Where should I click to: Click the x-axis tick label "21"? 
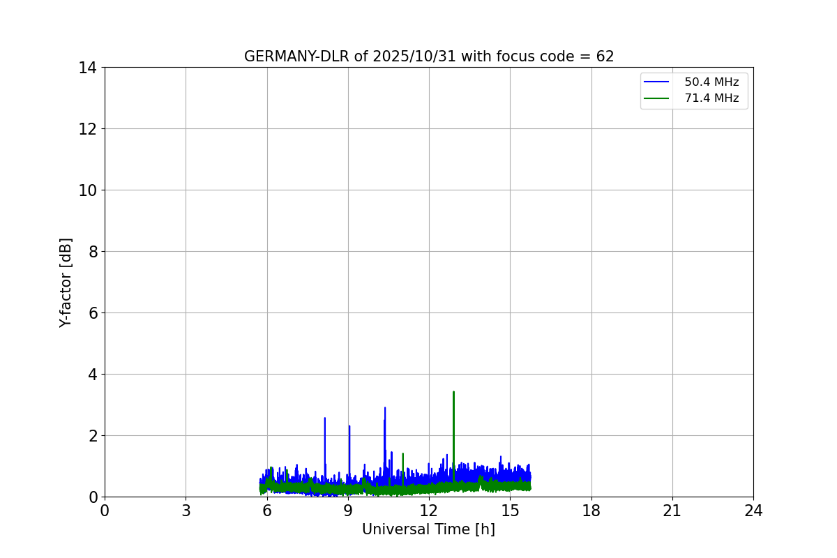tap(672, 511)
